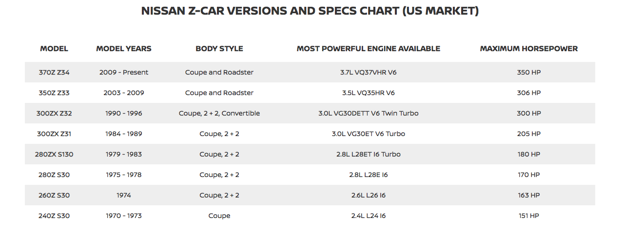Screen dimensions: 623x238
Task: Click the MOST POWERFUL ENGINE AVAILABLE header
Action: coord(369,49)
